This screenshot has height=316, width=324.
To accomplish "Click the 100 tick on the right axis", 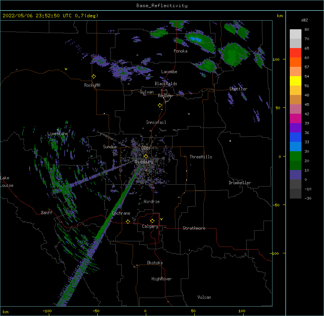I will (276, 59).
